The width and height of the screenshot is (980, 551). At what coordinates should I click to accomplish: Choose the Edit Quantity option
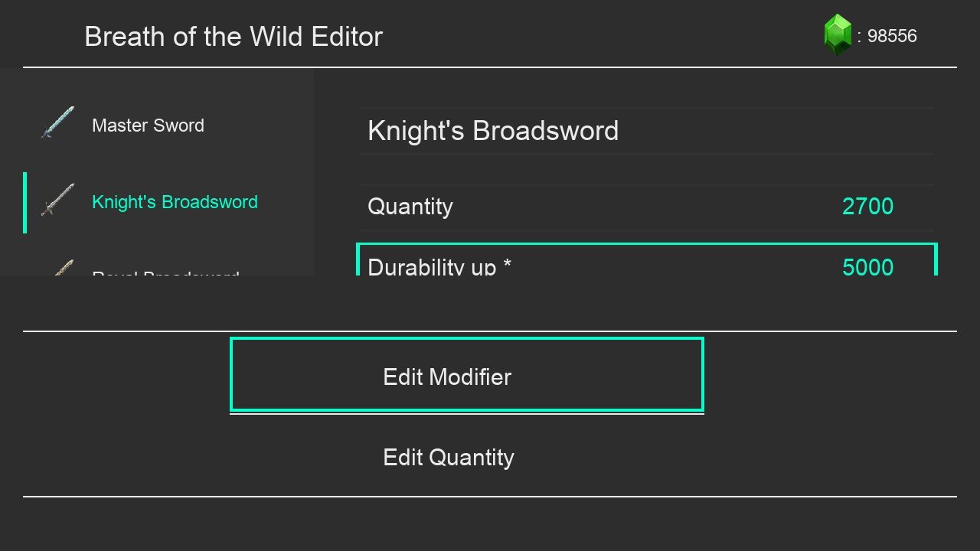[x=466, y=457]
